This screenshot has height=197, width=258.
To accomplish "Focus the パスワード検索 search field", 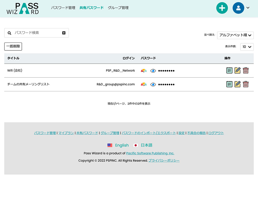I will pos(37,33).
